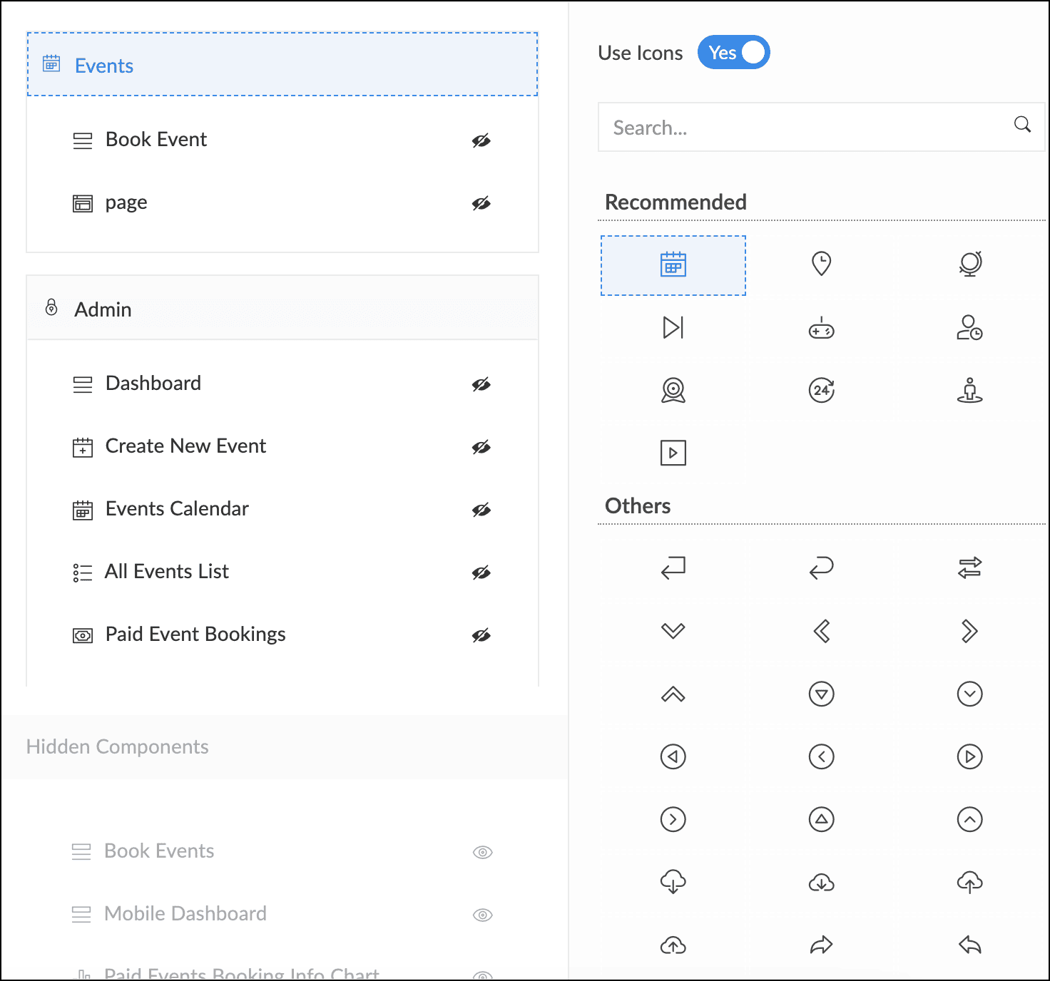Click the Paid Event Bookings entry
Viewport: 1050px width, 981px height.
click(x=195, y=635)
